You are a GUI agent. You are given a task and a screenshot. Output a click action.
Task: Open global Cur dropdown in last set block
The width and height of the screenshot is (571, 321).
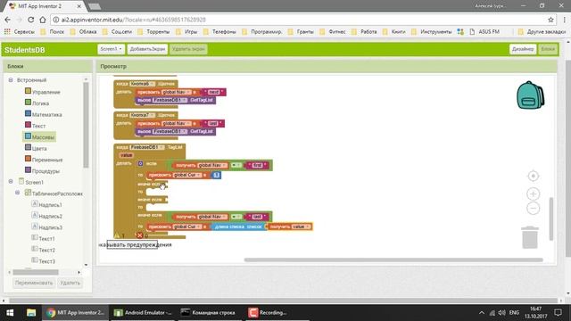point(187,226)
